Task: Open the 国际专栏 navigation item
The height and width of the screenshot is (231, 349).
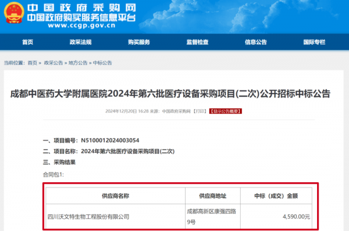Action: 314,42
